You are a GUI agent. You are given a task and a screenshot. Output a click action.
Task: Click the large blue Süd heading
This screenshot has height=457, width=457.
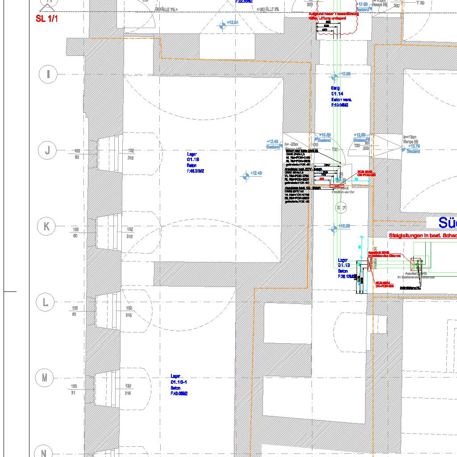coord(447,223)
